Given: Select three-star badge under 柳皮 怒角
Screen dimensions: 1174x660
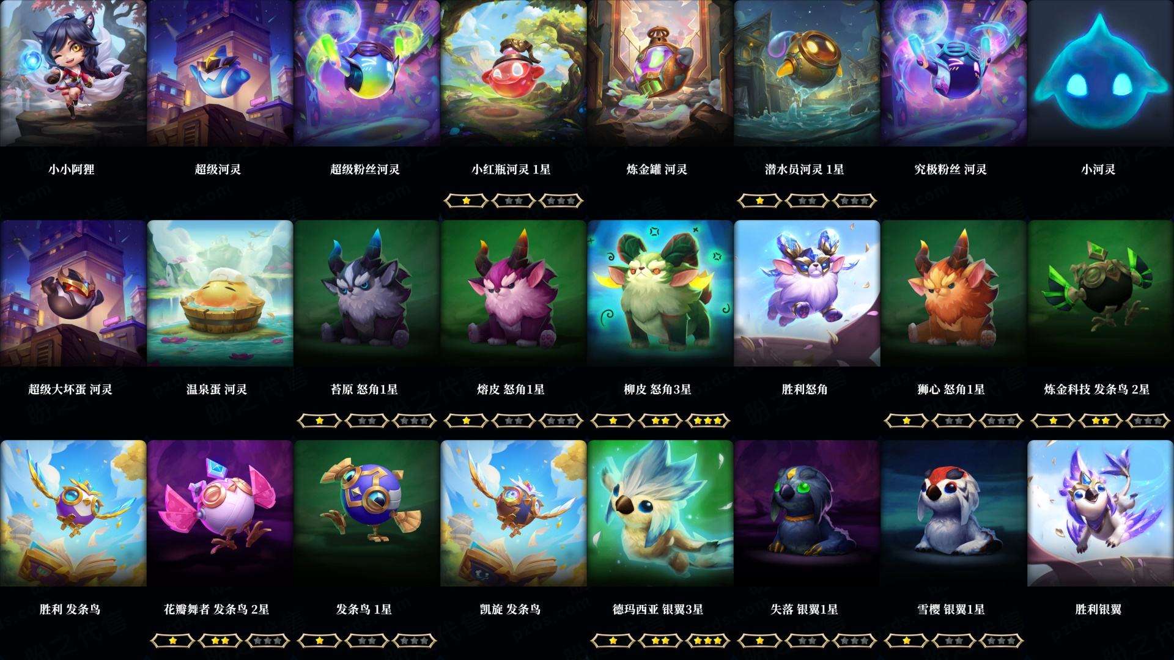Looking at the screenshot, I should 709,420.
